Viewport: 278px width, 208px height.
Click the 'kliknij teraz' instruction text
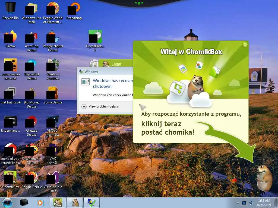[x=161, y=124]
